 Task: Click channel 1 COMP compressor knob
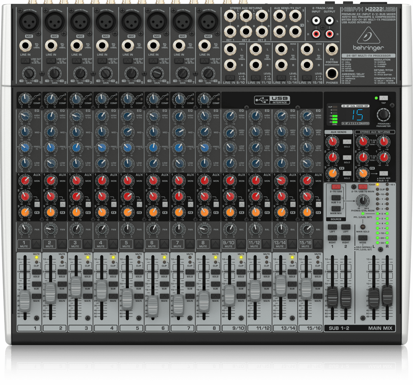click(25, 98)
